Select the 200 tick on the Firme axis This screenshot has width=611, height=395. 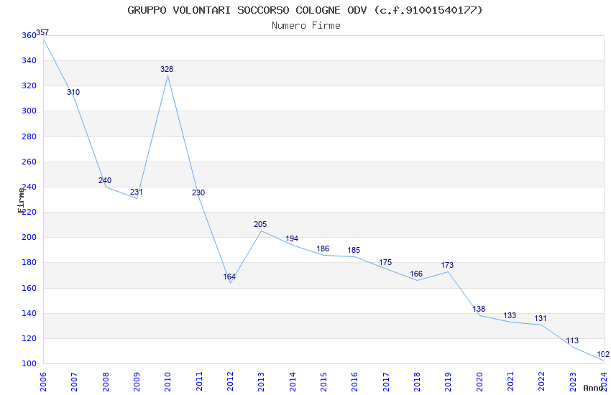[29, 238]
